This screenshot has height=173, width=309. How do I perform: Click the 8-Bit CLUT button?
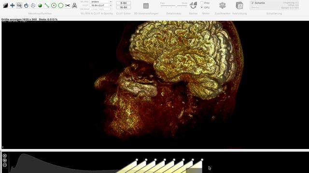click(124, 3)
